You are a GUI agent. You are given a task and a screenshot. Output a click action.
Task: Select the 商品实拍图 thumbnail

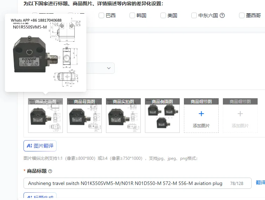pyautogui.click(x=123, y=115)
